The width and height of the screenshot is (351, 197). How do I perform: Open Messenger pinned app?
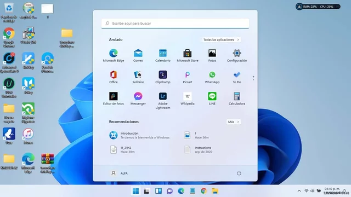(x=138, y=99)
